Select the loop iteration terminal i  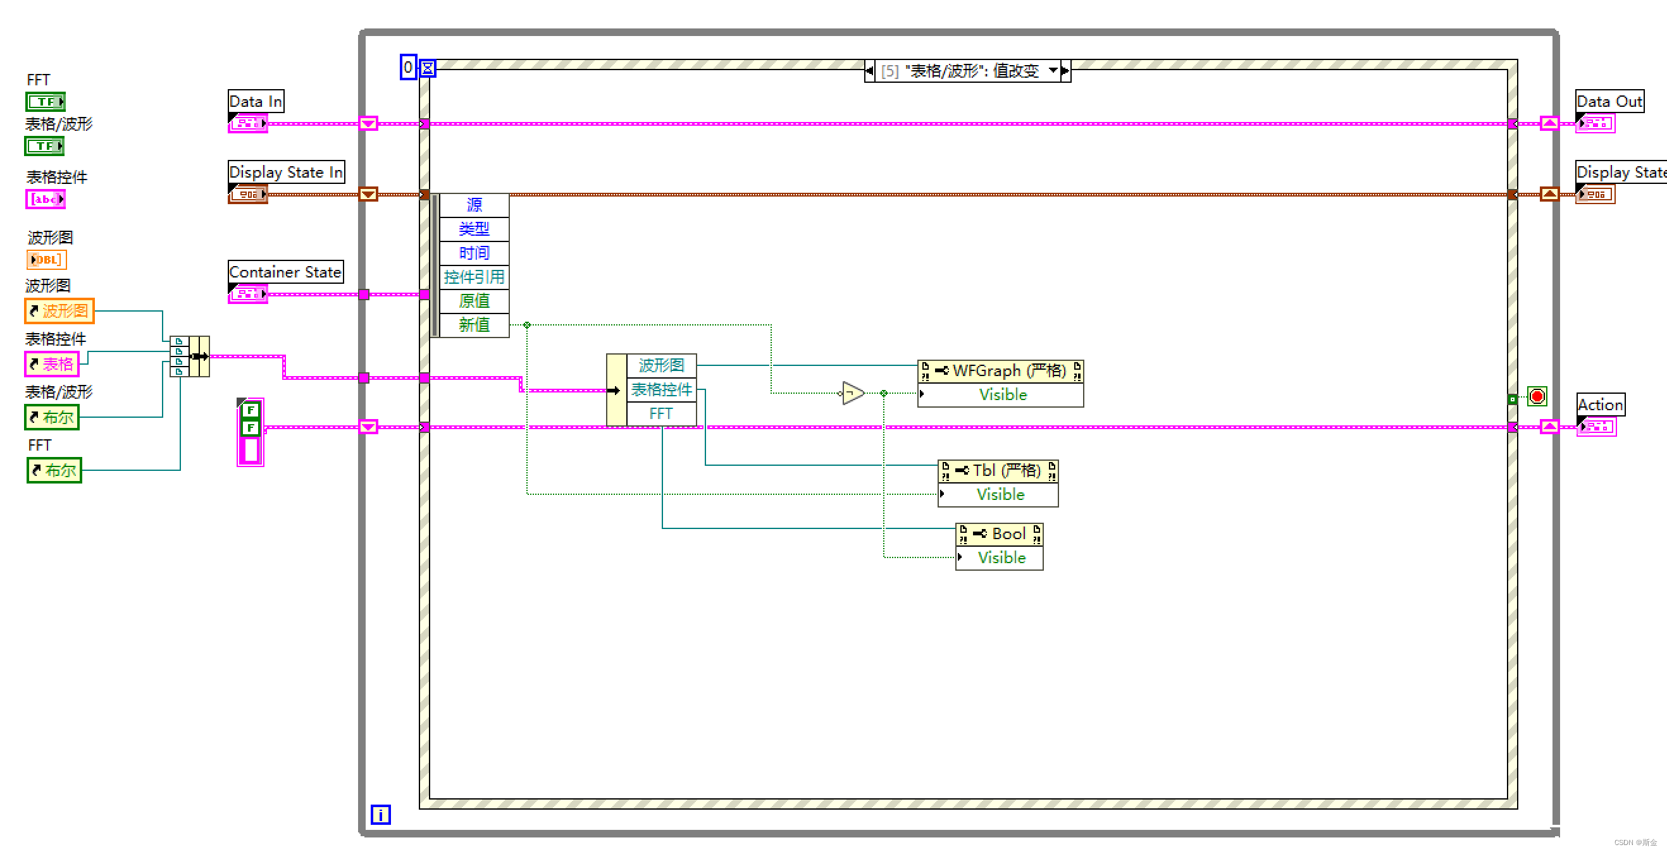[x=381, y=815]
